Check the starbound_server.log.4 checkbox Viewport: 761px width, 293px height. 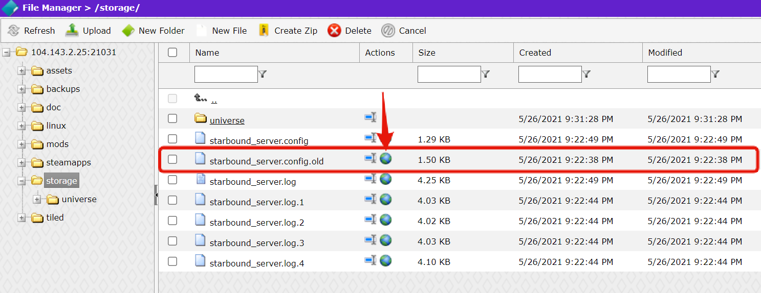(x=172, y=261)
